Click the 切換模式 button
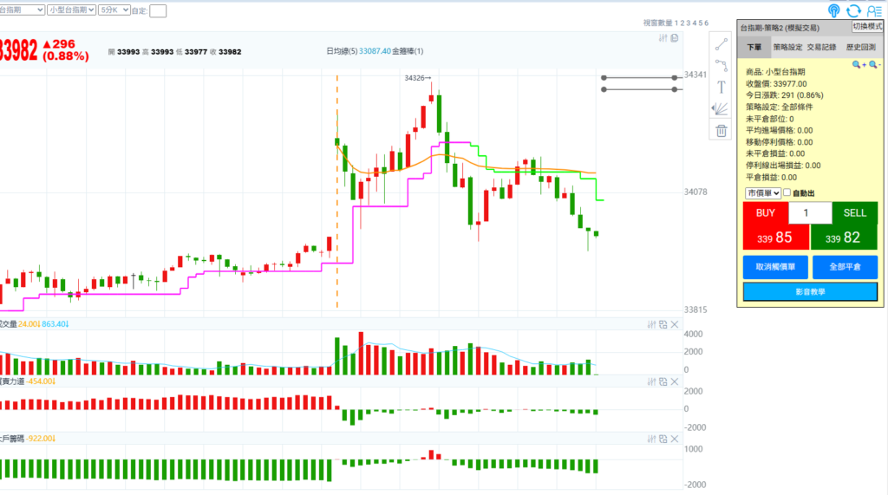Viewport: 888px width, 495px height. point(869,27)
